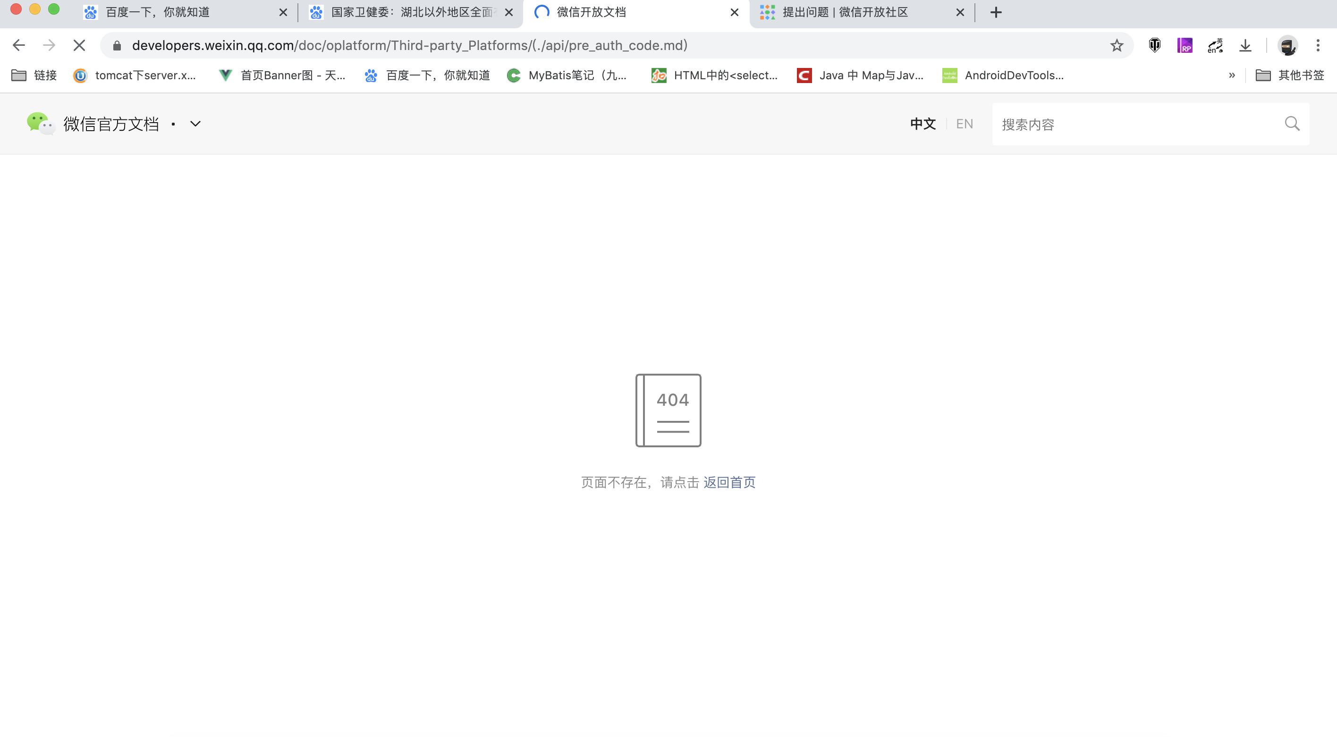Screen dimensions: 1337x737
Task: Bookmark this page with the star icon
Action: click(1117, 46)
